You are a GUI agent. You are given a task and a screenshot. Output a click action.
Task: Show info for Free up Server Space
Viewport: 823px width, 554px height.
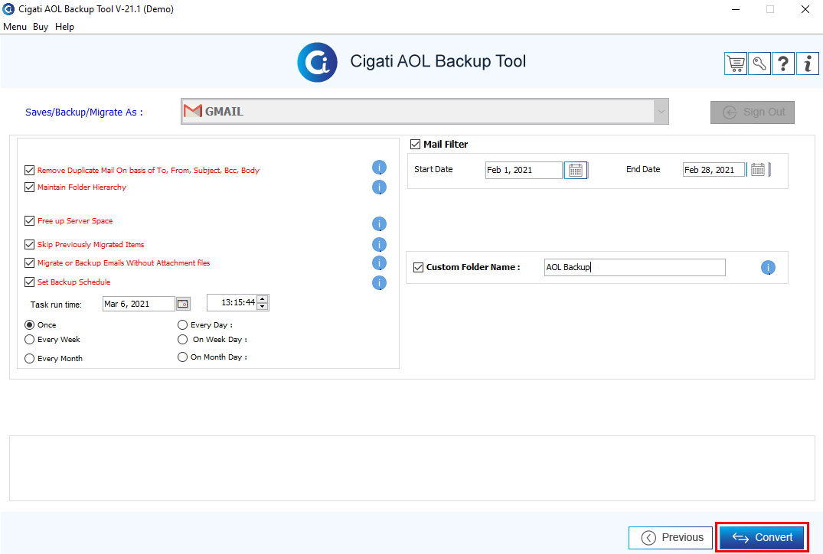(x=379, y=224)
